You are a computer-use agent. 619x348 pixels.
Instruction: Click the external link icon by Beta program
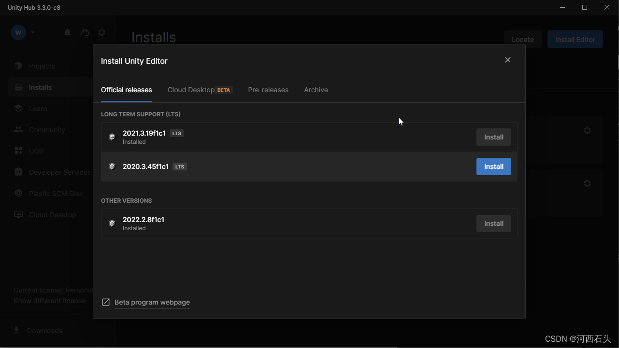coord(106,302)
